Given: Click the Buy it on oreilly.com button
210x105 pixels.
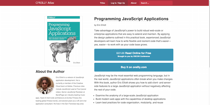Looking at the screenshot, I should 134,67.
